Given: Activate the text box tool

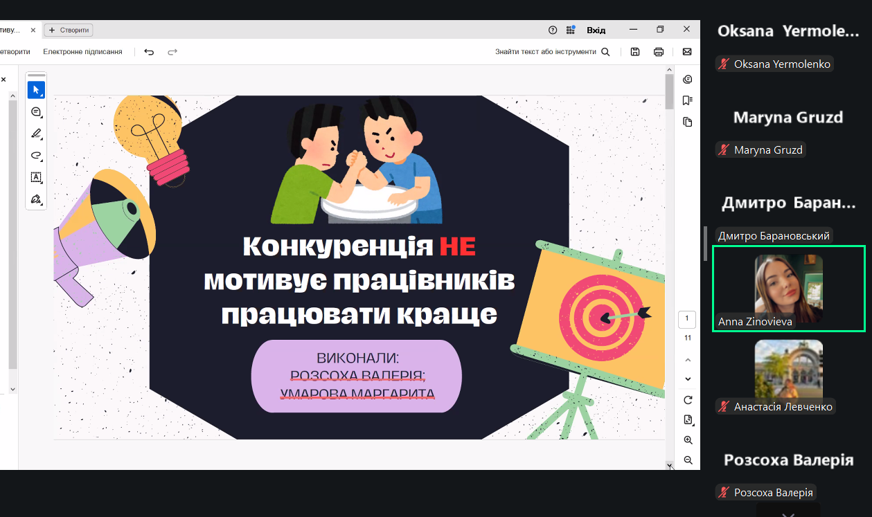Looking at the screenshot, I should click(36, 177).
